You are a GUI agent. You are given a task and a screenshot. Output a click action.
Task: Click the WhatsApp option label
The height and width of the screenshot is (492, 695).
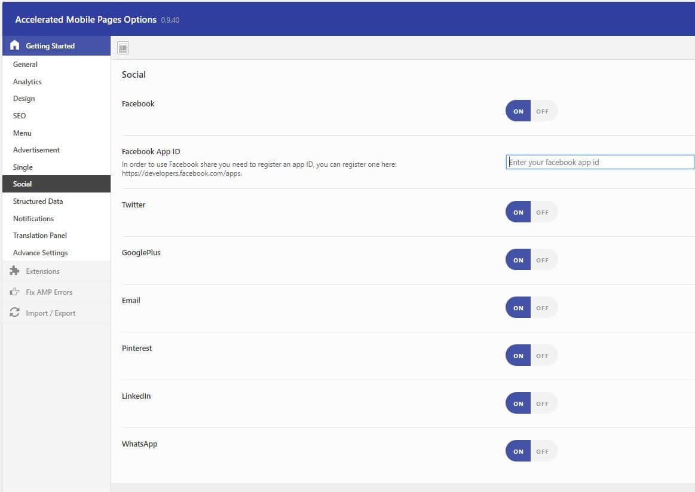(x=140, y=444)
